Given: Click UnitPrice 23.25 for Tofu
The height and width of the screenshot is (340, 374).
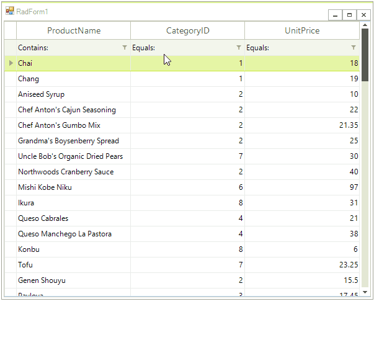Looking at the screenshot, I should [x=302, y=265].
